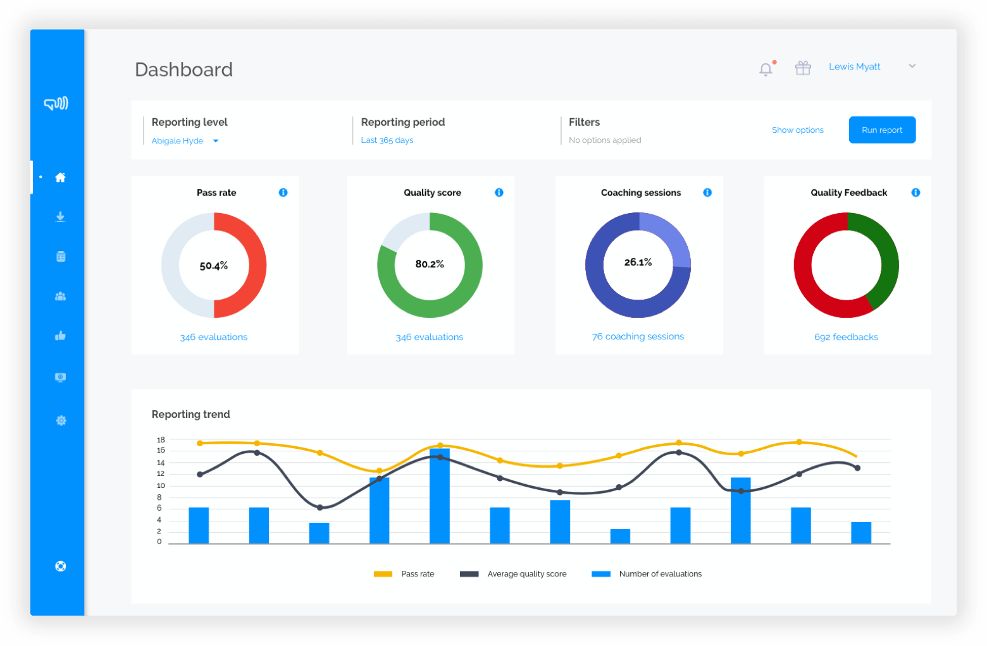Select the Home icon in the sidebar
987x646 pixels.
pos(60,177)
